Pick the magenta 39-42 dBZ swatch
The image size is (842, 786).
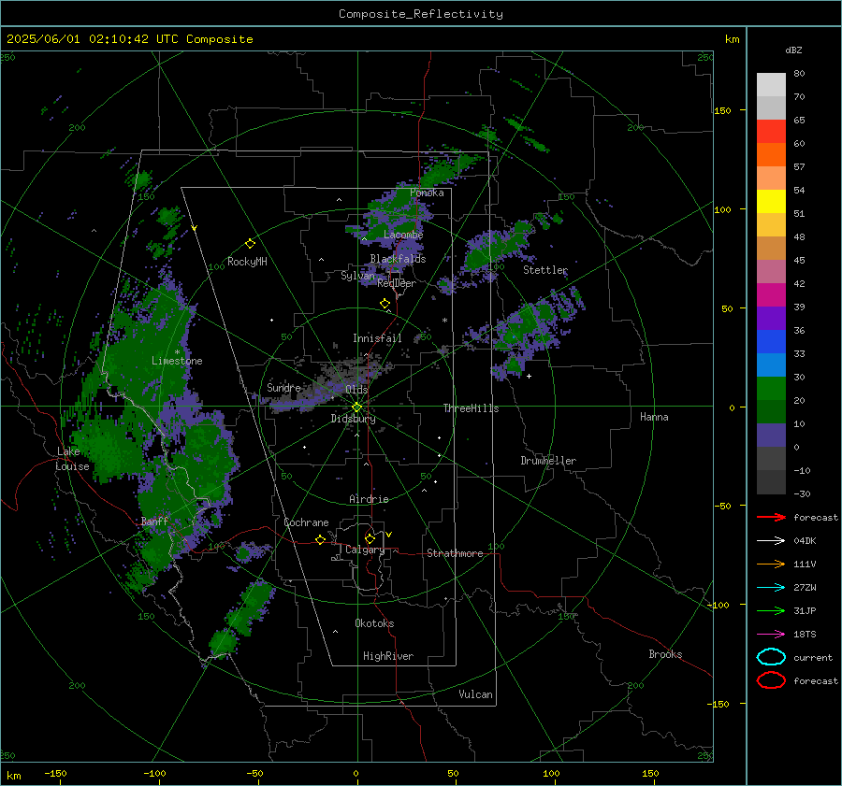click(771, 295)
